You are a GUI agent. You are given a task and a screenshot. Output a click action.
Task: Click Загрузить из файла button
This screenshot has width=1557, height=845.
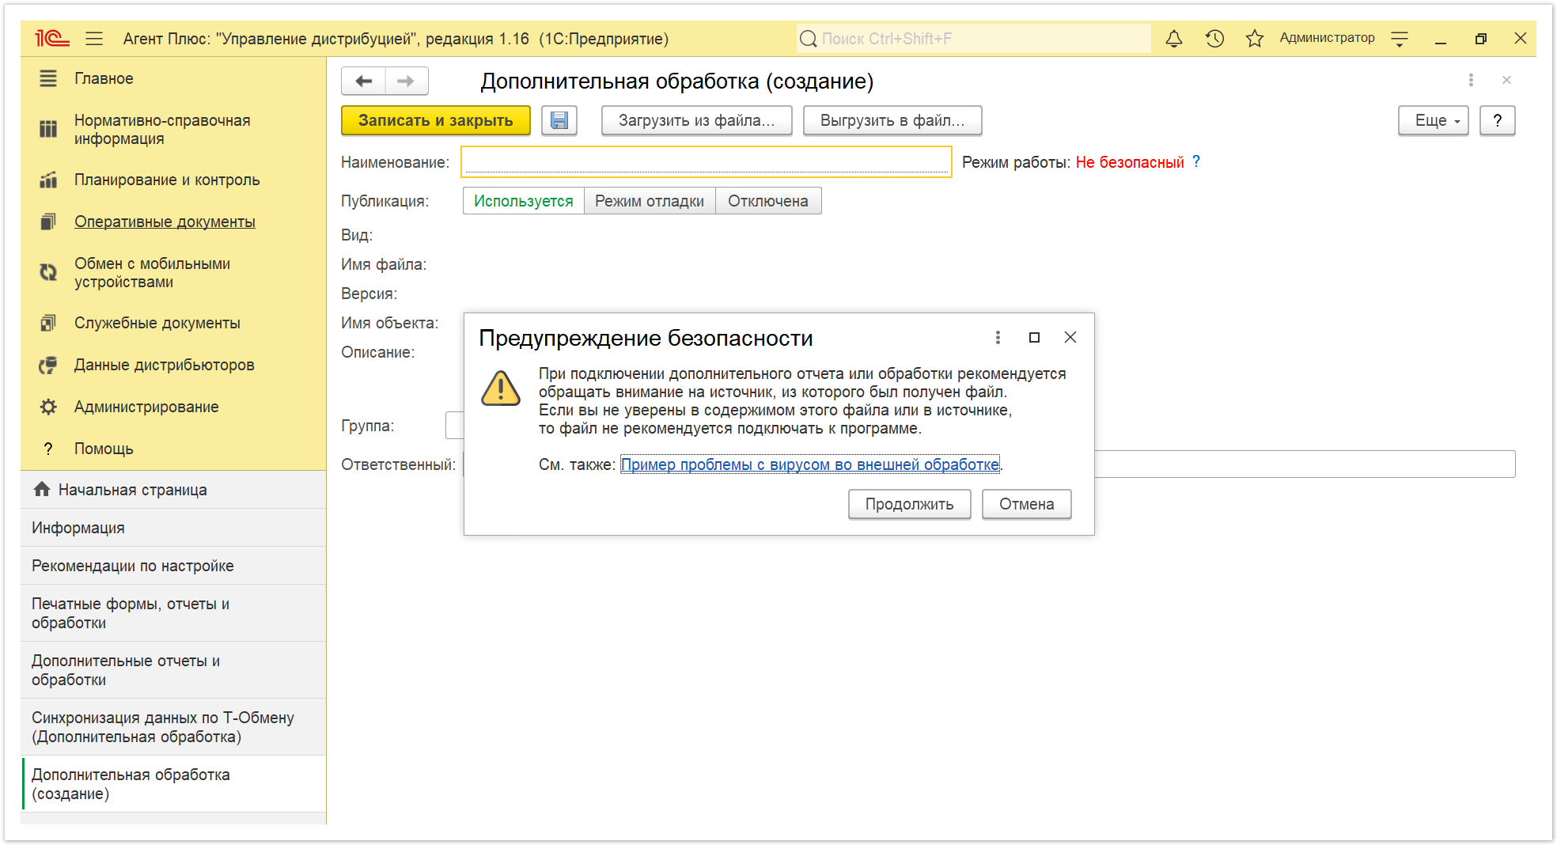point(696,120)
